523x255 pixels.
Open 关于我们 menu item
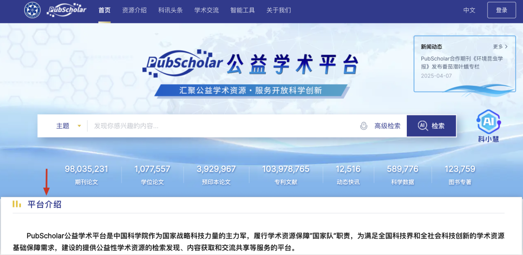pos(278,10)
